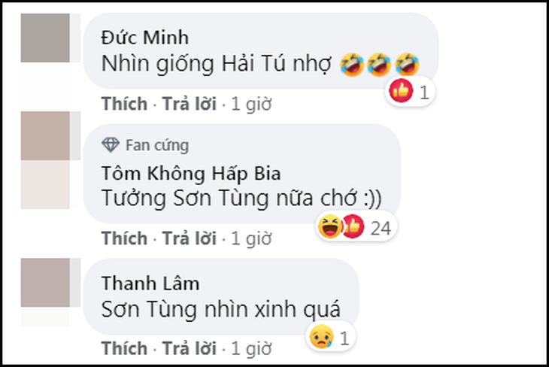Reply to Đức Minh's comment via Trả lời

[189, 104]
